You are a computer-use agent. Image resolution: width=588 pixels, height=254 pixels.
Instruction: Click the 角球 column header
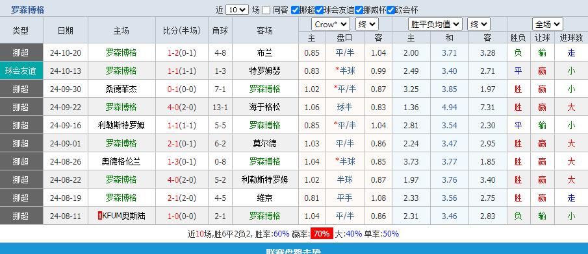pos(220,30)
